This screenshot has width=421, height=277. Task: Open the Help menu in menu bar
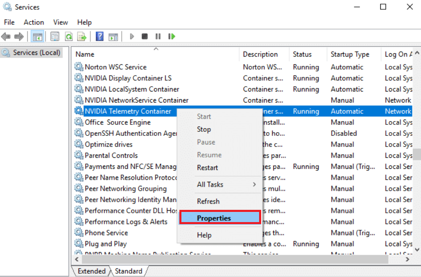pos(84,22)
